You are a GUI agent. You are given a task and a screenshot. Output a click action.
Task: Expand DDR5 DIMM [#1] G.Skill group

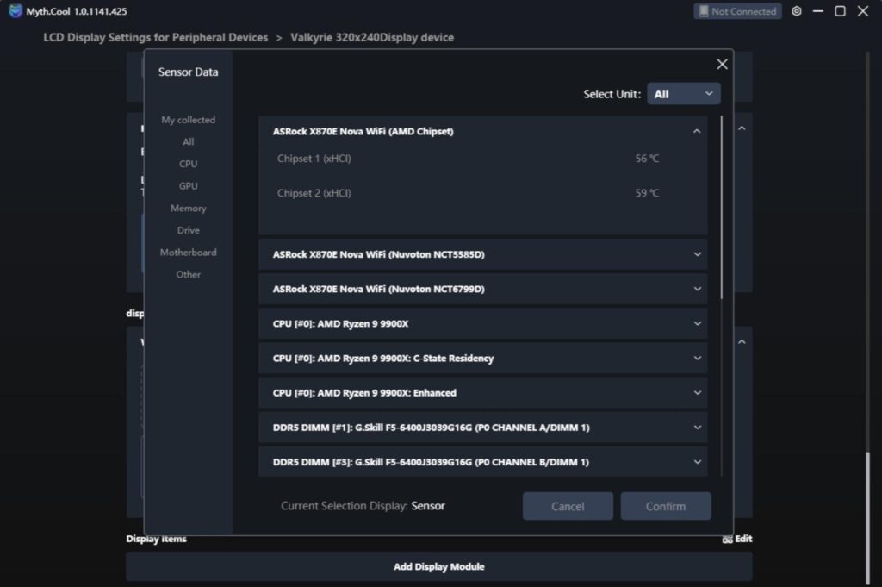tap(482, 428)
